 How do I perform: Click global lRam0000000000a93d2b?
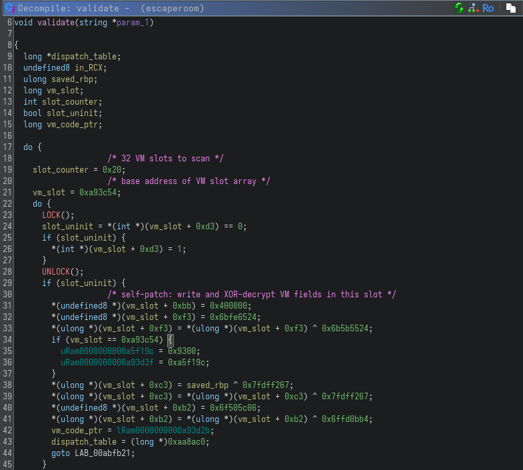(x=163, y=431)
